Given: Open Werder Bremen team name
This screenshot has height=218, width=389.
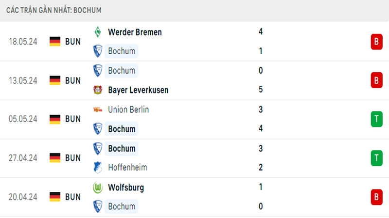Looking at the screenshot, I should 135,32.
